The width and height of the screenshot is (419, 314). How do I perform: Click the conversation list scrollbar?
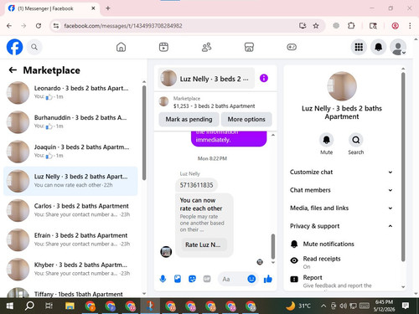(x=144, y=132)
